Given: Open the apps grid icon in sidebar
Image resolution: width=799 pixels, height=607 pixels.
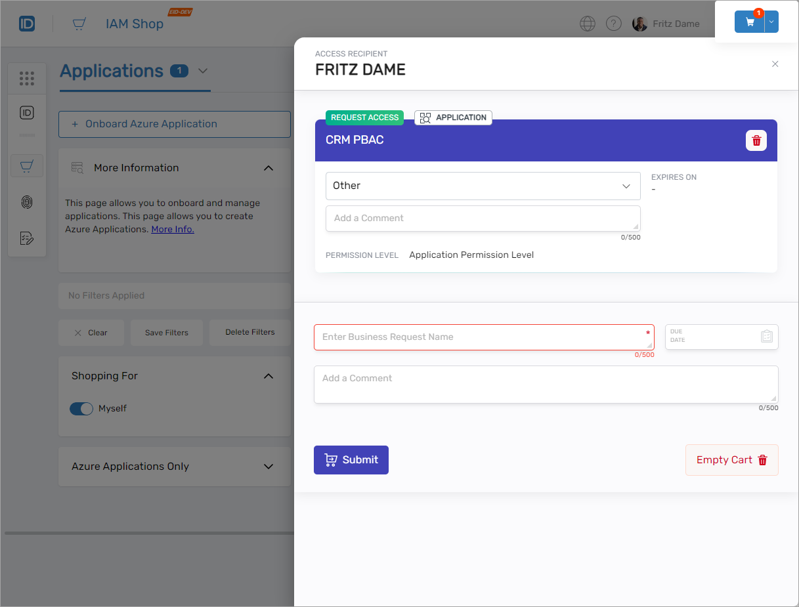Looking at the screenshot, I should pos(27,79).
